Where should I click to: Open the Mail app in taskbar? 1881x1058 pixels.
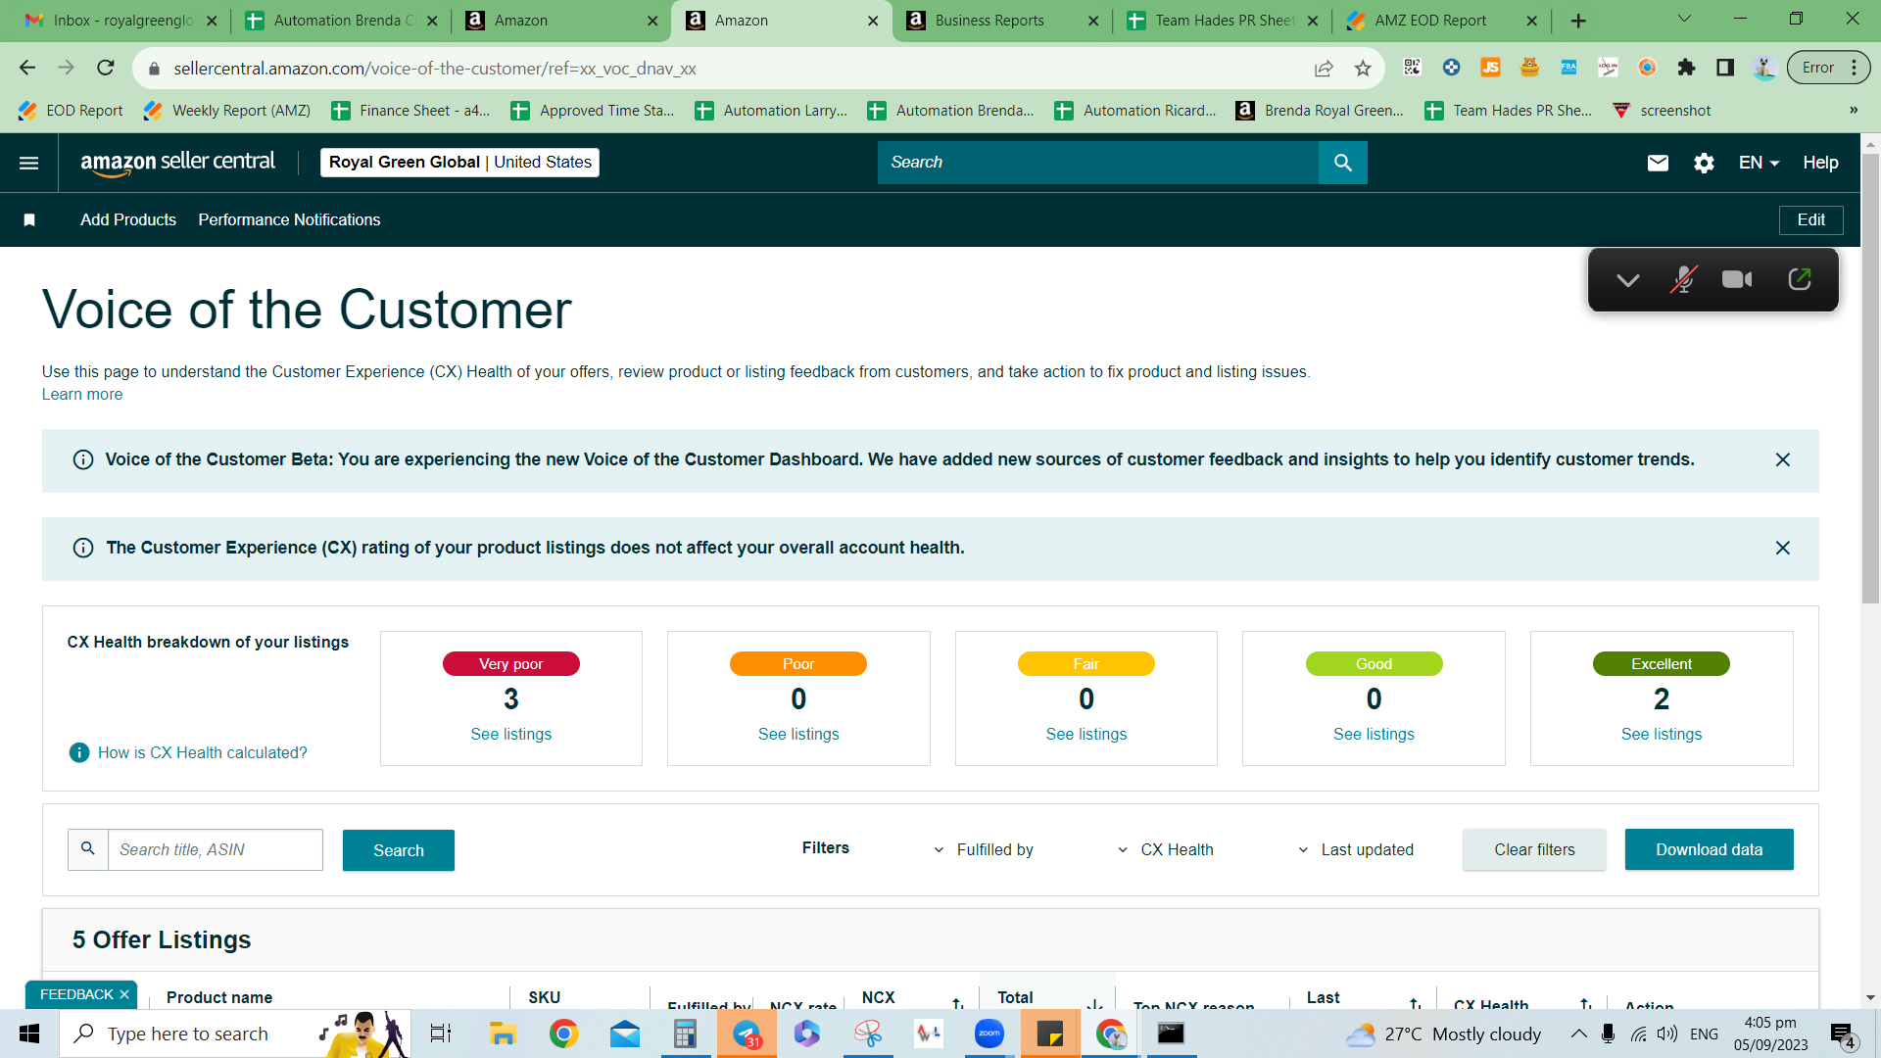pos(624,1034)
